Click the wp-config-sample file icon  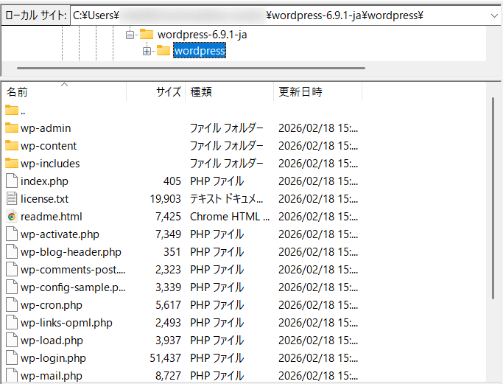coord(12,287)
